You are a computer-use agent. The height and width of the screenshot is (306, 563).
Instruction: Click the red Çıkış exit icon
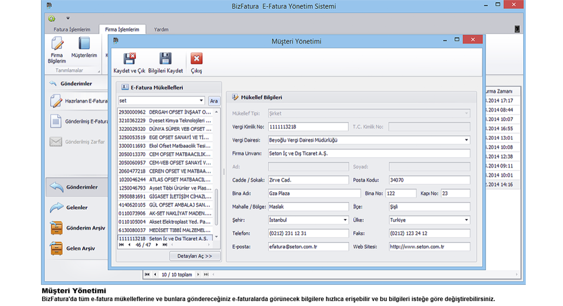(x=196, y=59)
